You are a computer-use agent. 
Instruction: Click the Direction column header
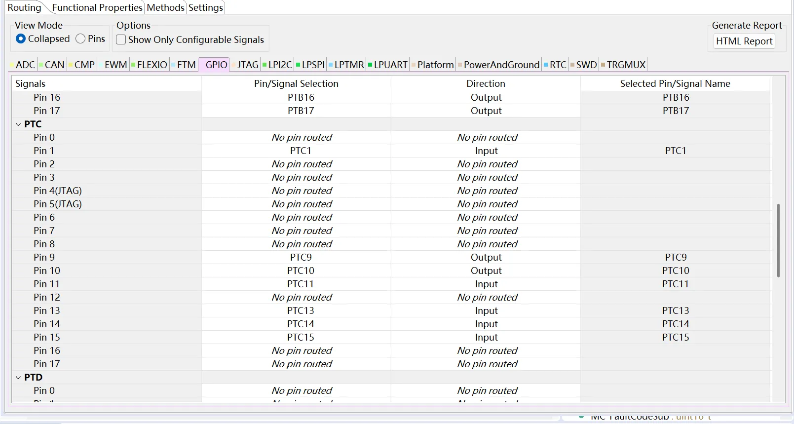pos(486,83)
